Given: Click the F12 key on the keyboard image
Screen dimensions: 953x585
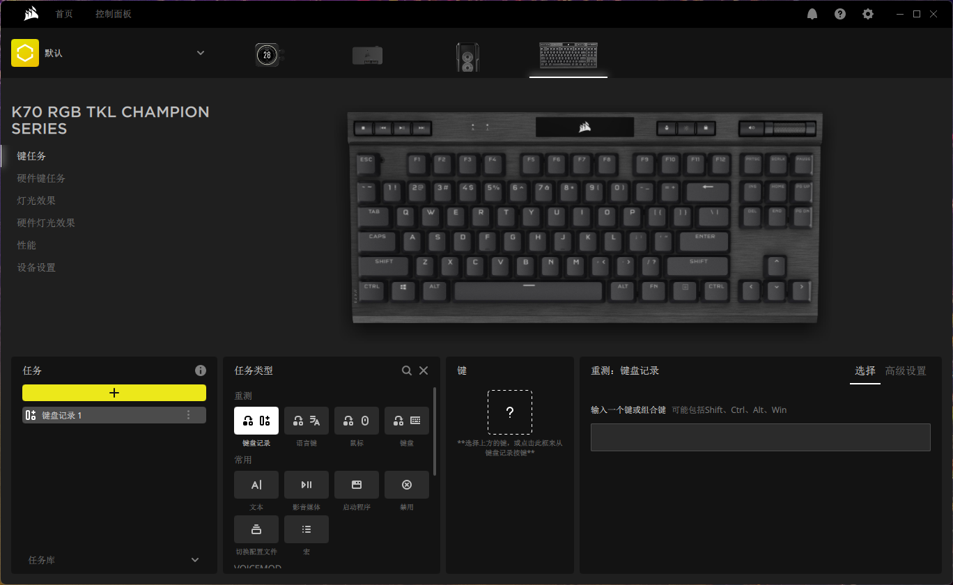Looking at the screenshot, I should [x=720, y=164].
